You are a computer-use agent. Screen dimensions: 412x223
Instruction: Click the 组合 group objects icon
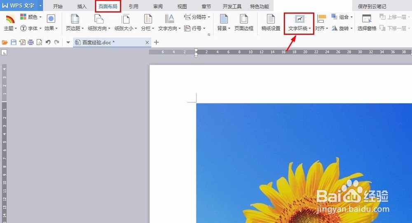[x=334, y=17]
